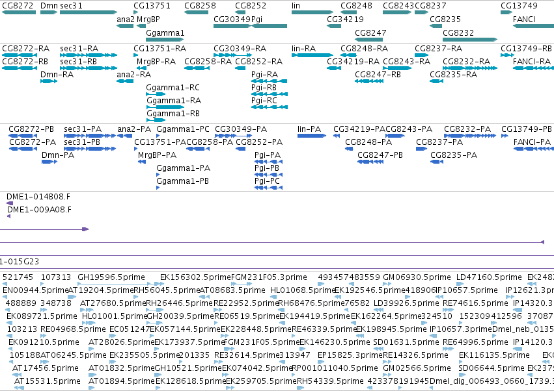
Task: Click EST 'EN00944.5prime'
Action: point(35,290)
